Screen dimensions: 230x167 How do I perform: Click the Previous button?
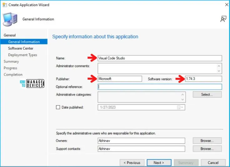coord(132,163)
